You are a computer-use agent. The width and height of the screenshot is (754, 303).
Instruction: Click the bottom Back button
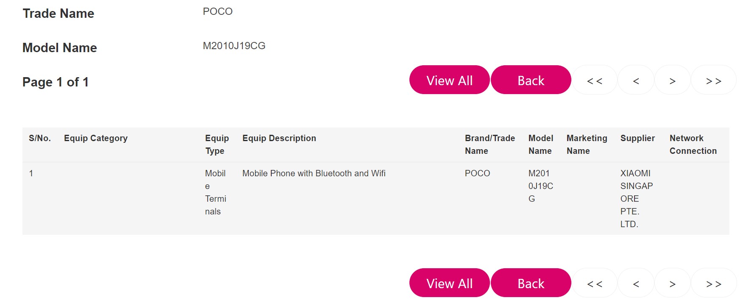tap(531, 283)
